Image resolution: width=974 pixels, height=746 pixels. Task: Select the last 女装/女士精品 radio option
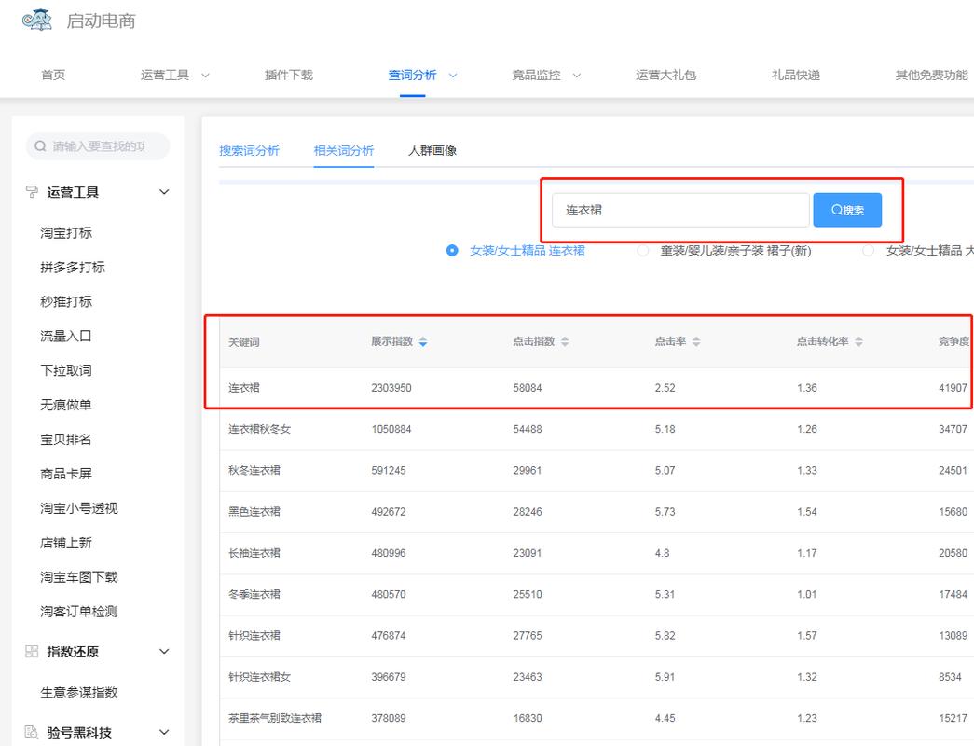869,251
